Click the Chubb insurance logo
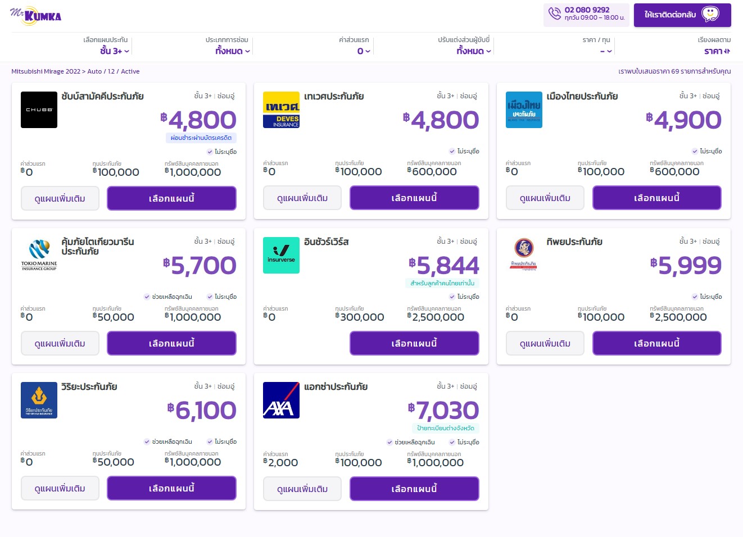The image size is (743, 537). [x=39, y=110]
